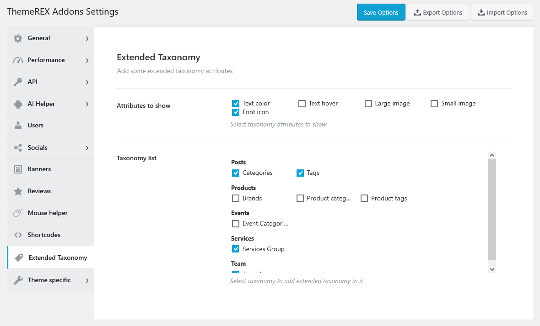Click the Posts group label
The image size is (540, 326).
coord(238,162)
